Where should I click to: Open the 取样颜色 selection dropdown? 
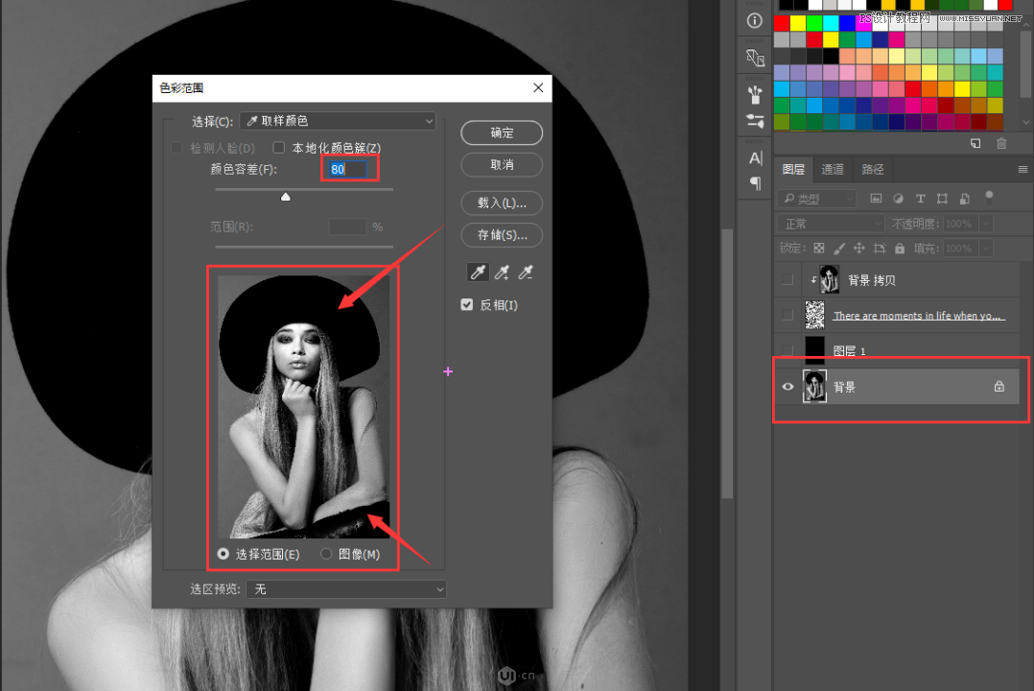(338, 120)
